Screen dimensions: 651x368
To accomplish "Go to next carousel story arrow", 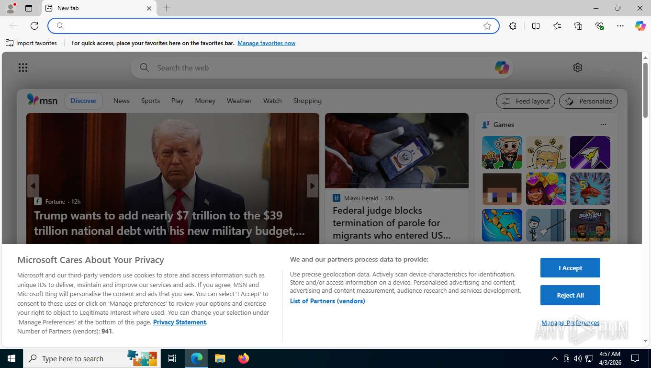I will [x=313, y=186].
